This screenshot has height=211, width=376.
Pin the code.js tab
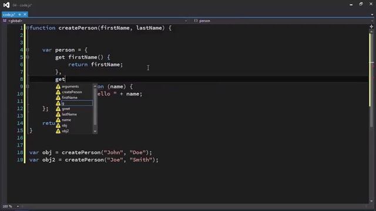[19, 15]
